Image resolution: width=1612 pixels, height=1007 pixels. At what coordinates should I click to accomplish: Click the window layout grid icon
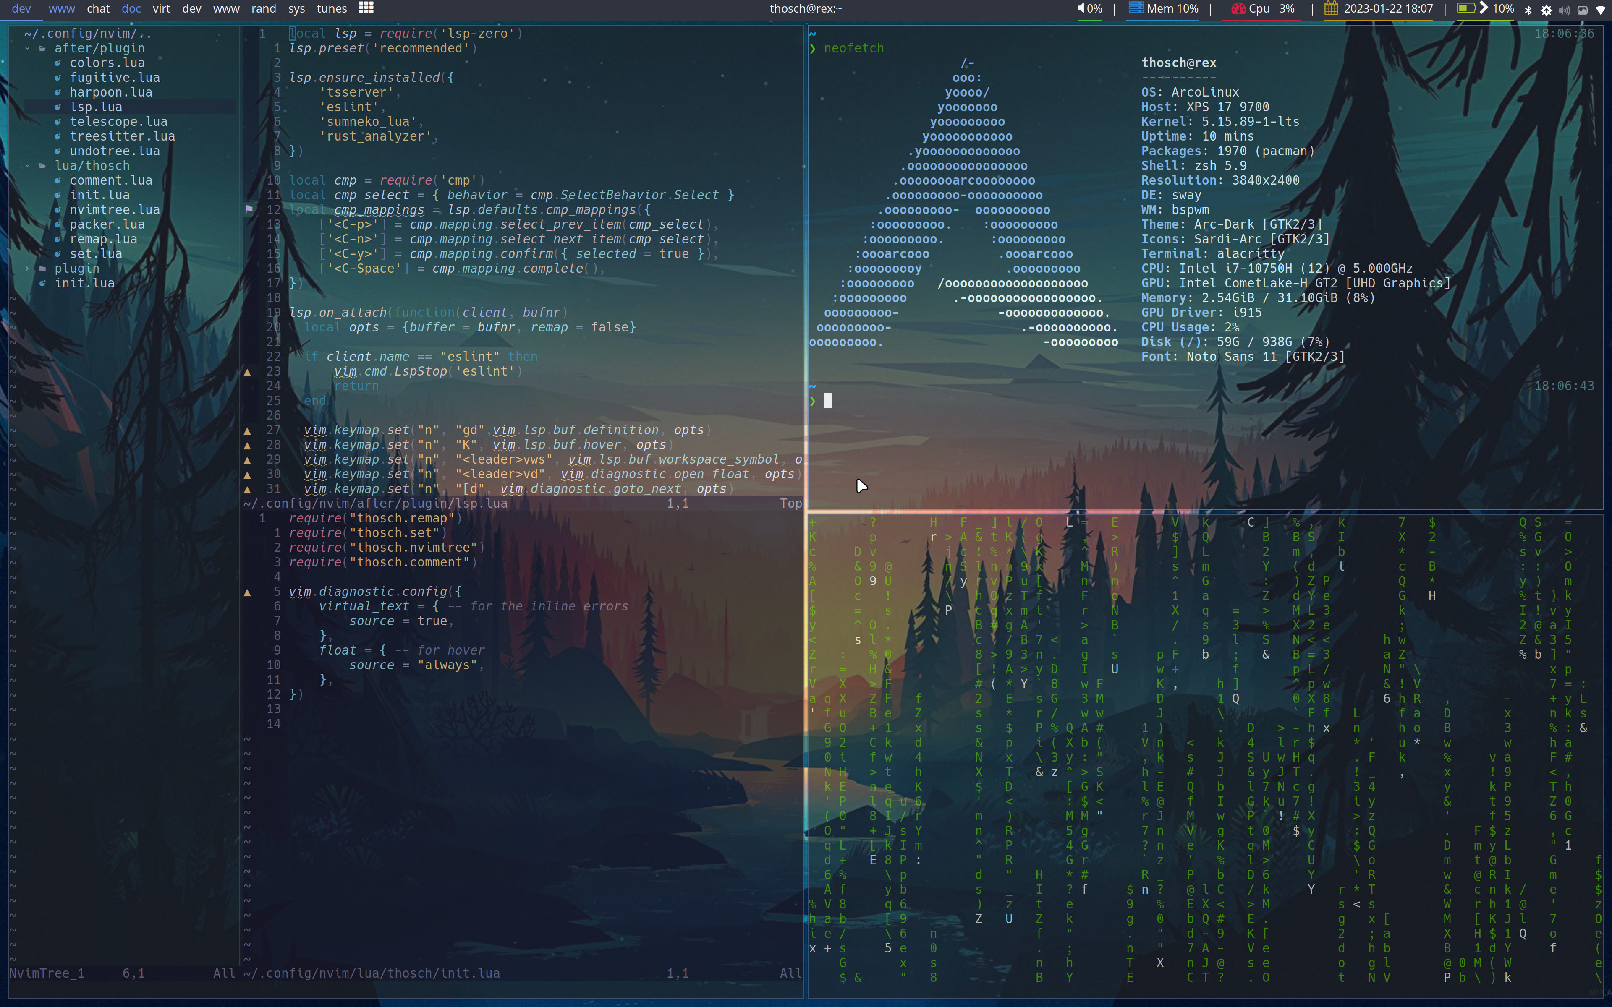pyautogui.click(x=366, y=8)
